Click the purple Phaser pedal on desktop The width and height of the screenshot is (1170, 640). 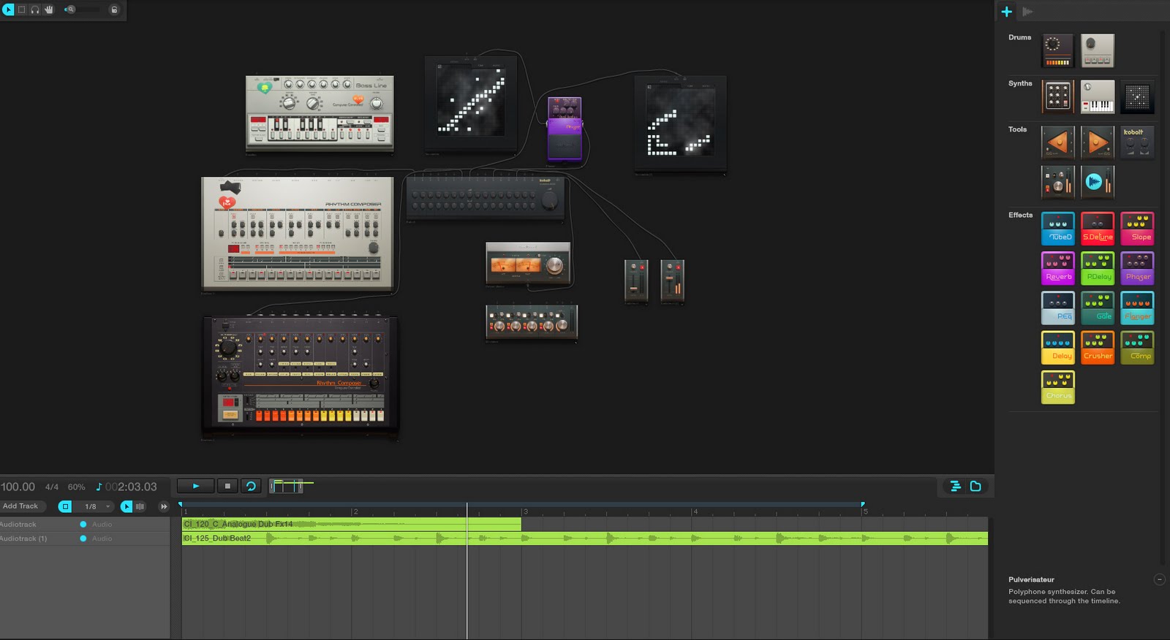tap(565, 129)
